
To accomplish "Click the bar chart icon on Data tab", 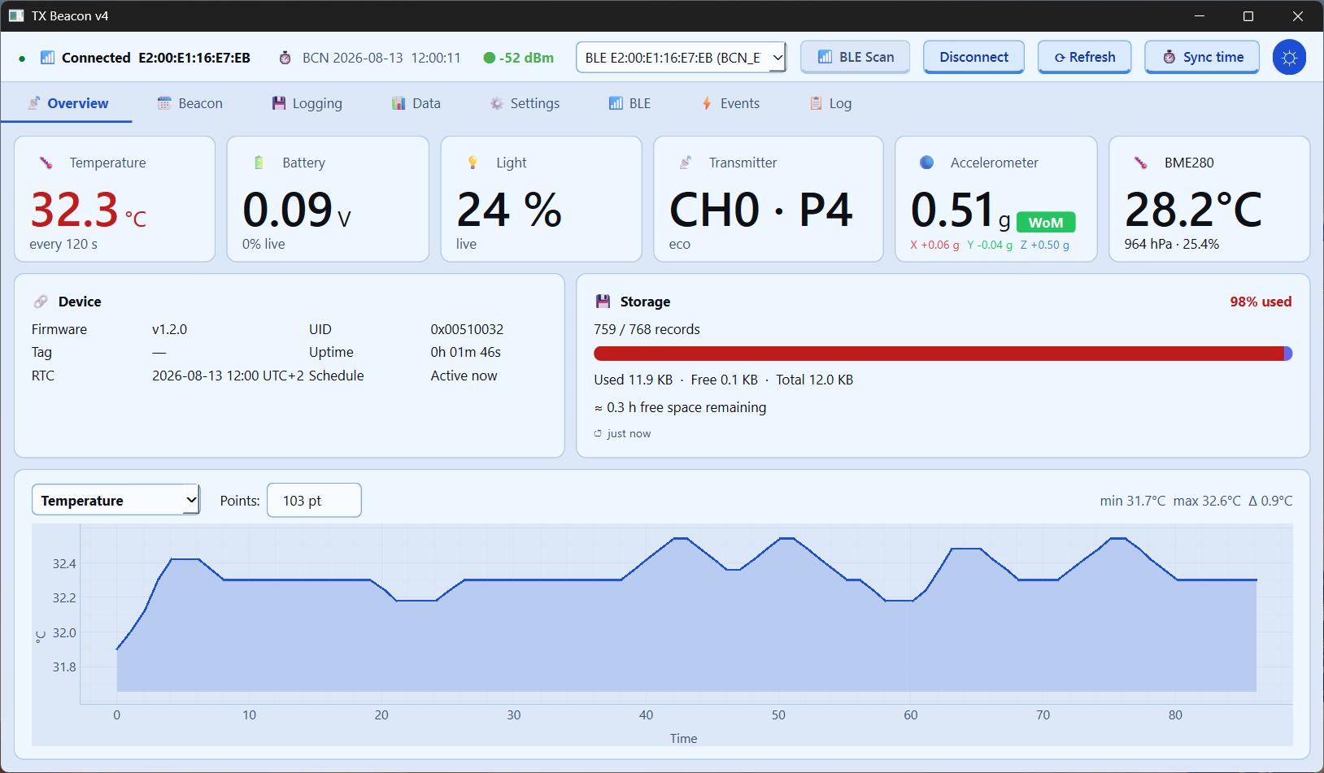I will tap(399, 103).
